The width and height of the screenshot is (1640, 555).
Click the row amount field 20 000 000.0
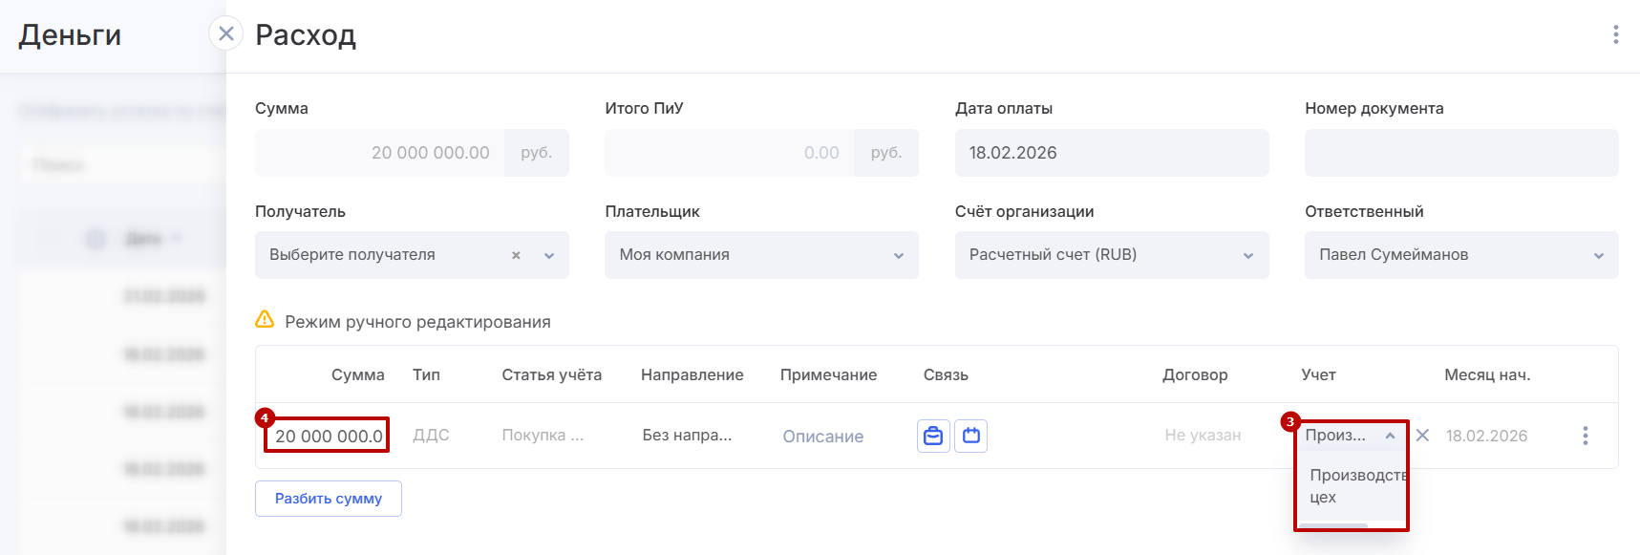pos(328,437)
